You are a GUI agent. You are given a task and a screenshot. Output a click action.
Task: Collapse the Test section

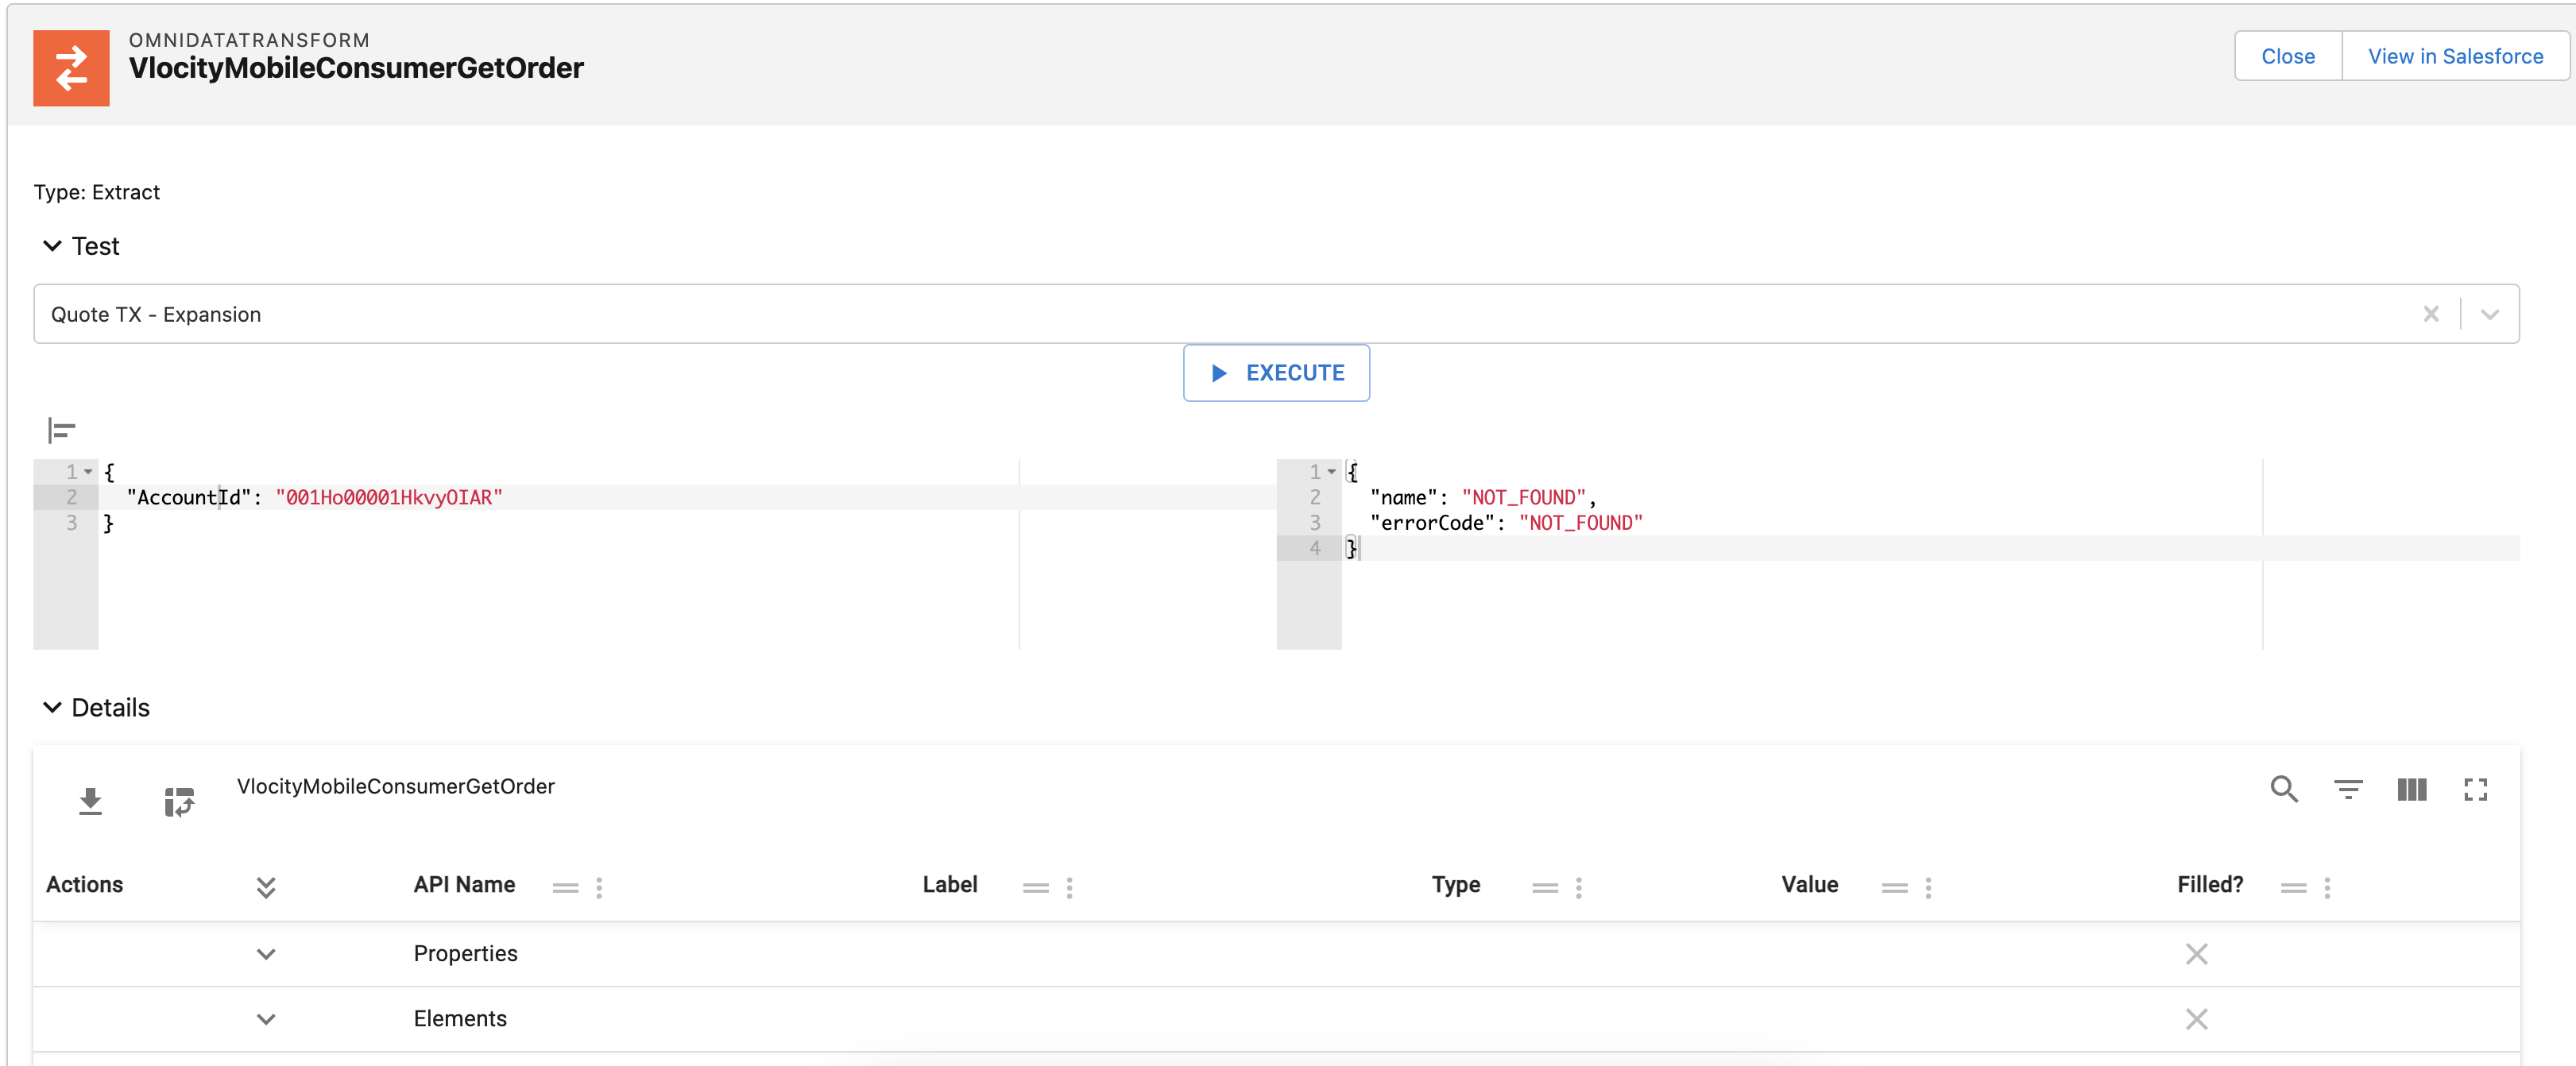pos(52,246)
